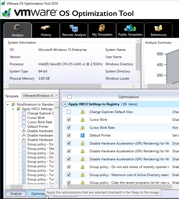Click the Apply HKCU Settings tree node icon

18,109
